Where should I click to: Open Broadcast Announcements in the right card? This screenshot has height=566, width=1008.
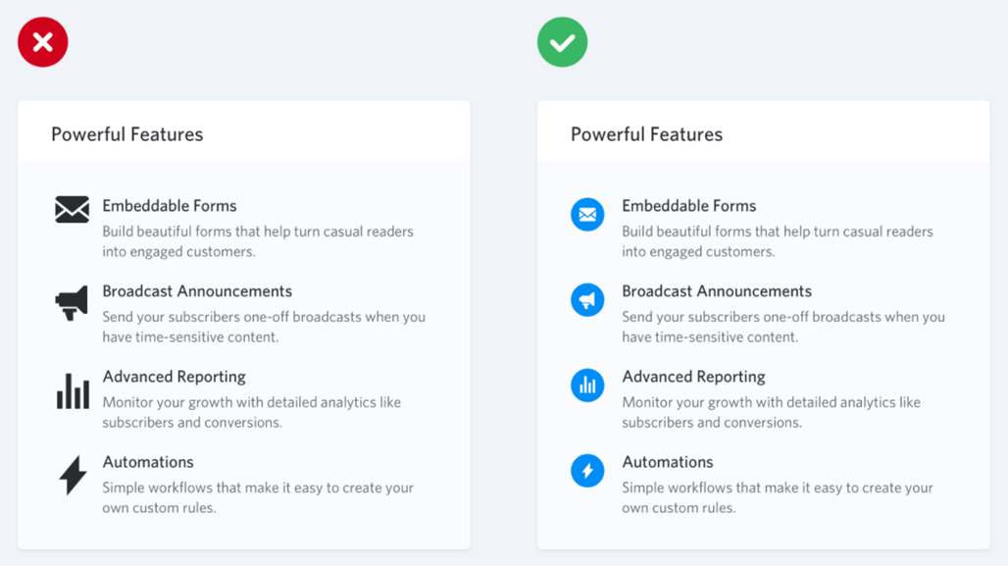717,291
